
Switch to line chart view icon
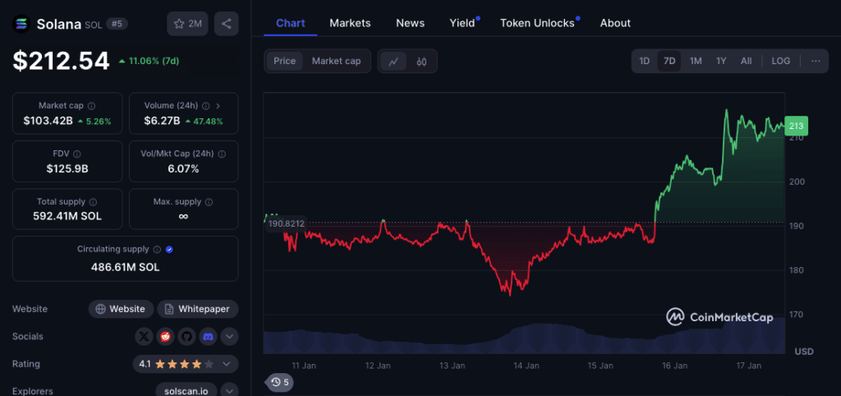point(393,61)
